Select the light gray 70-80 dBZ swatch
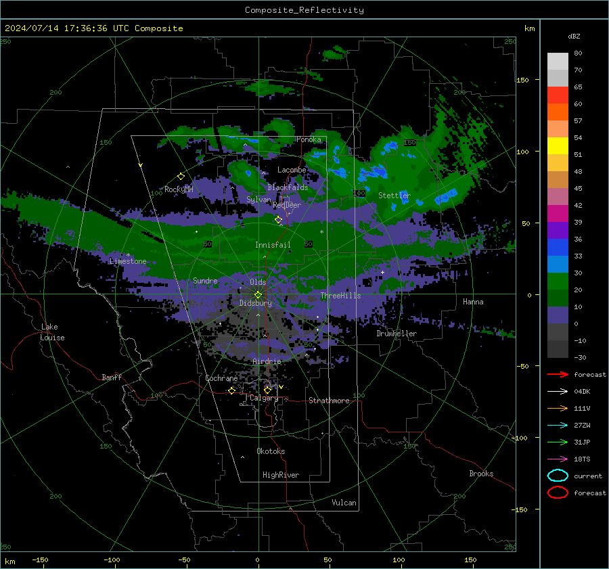Screen dimensions: 609x569 click(558, 62)
